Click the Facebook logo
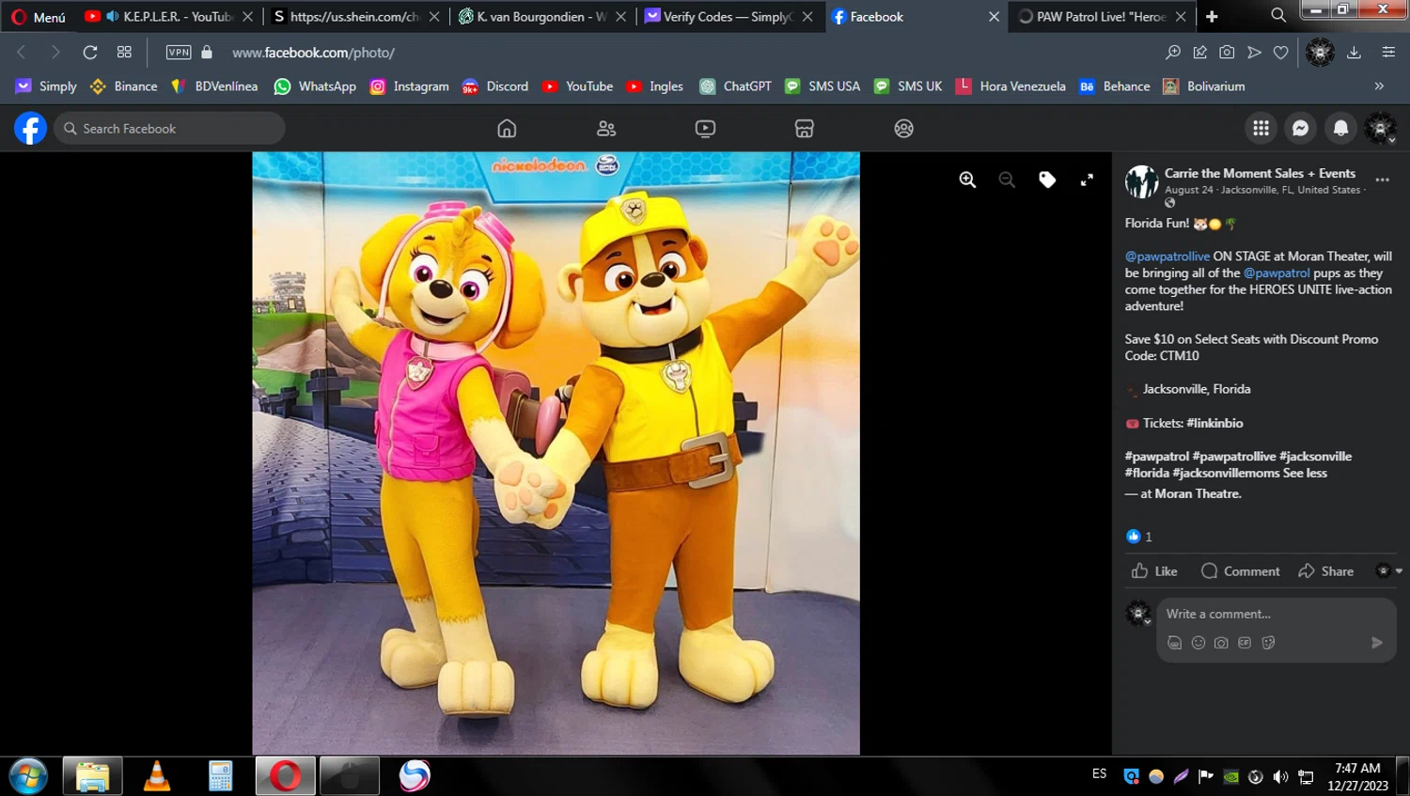Screen dimensions: 1410x796 point(30,129)
